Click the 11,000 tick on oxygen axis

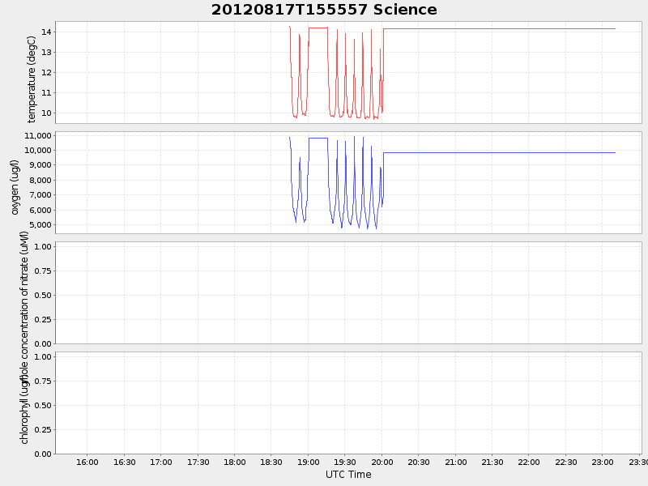(x=38, y=136)
